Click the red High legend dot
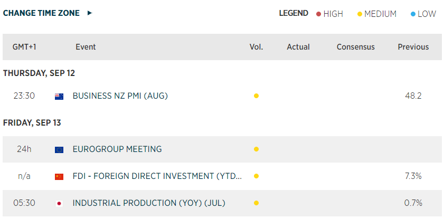The height and width of the screenshot is (218, 444). pos(318,14)
